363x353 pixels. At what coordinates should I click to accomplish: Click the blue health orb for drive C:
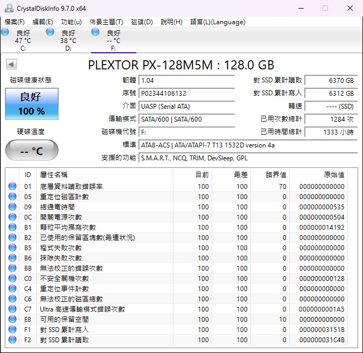tap(5, 32)
